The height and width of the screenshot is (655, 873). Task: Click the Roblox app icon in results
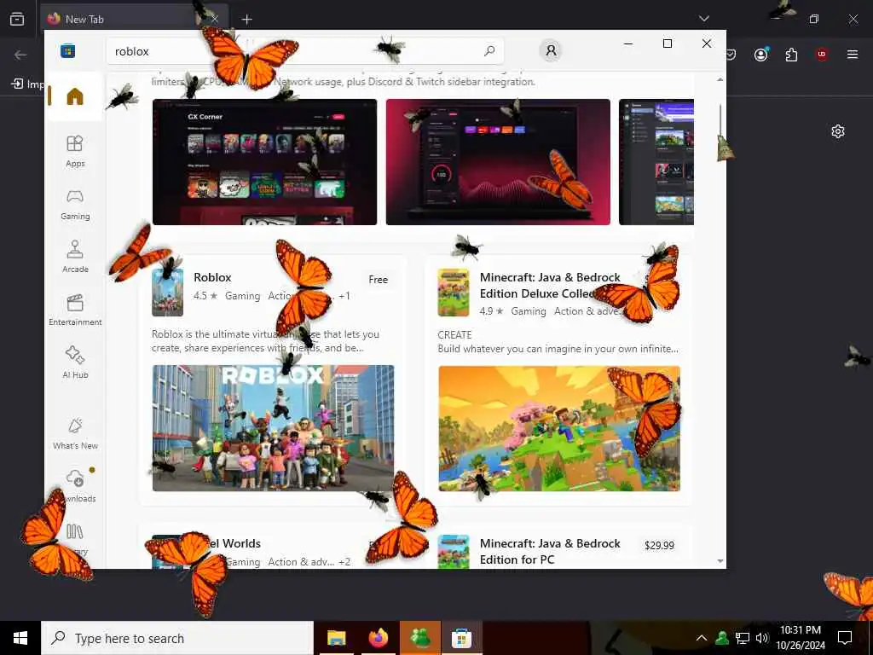pos(168,293)
